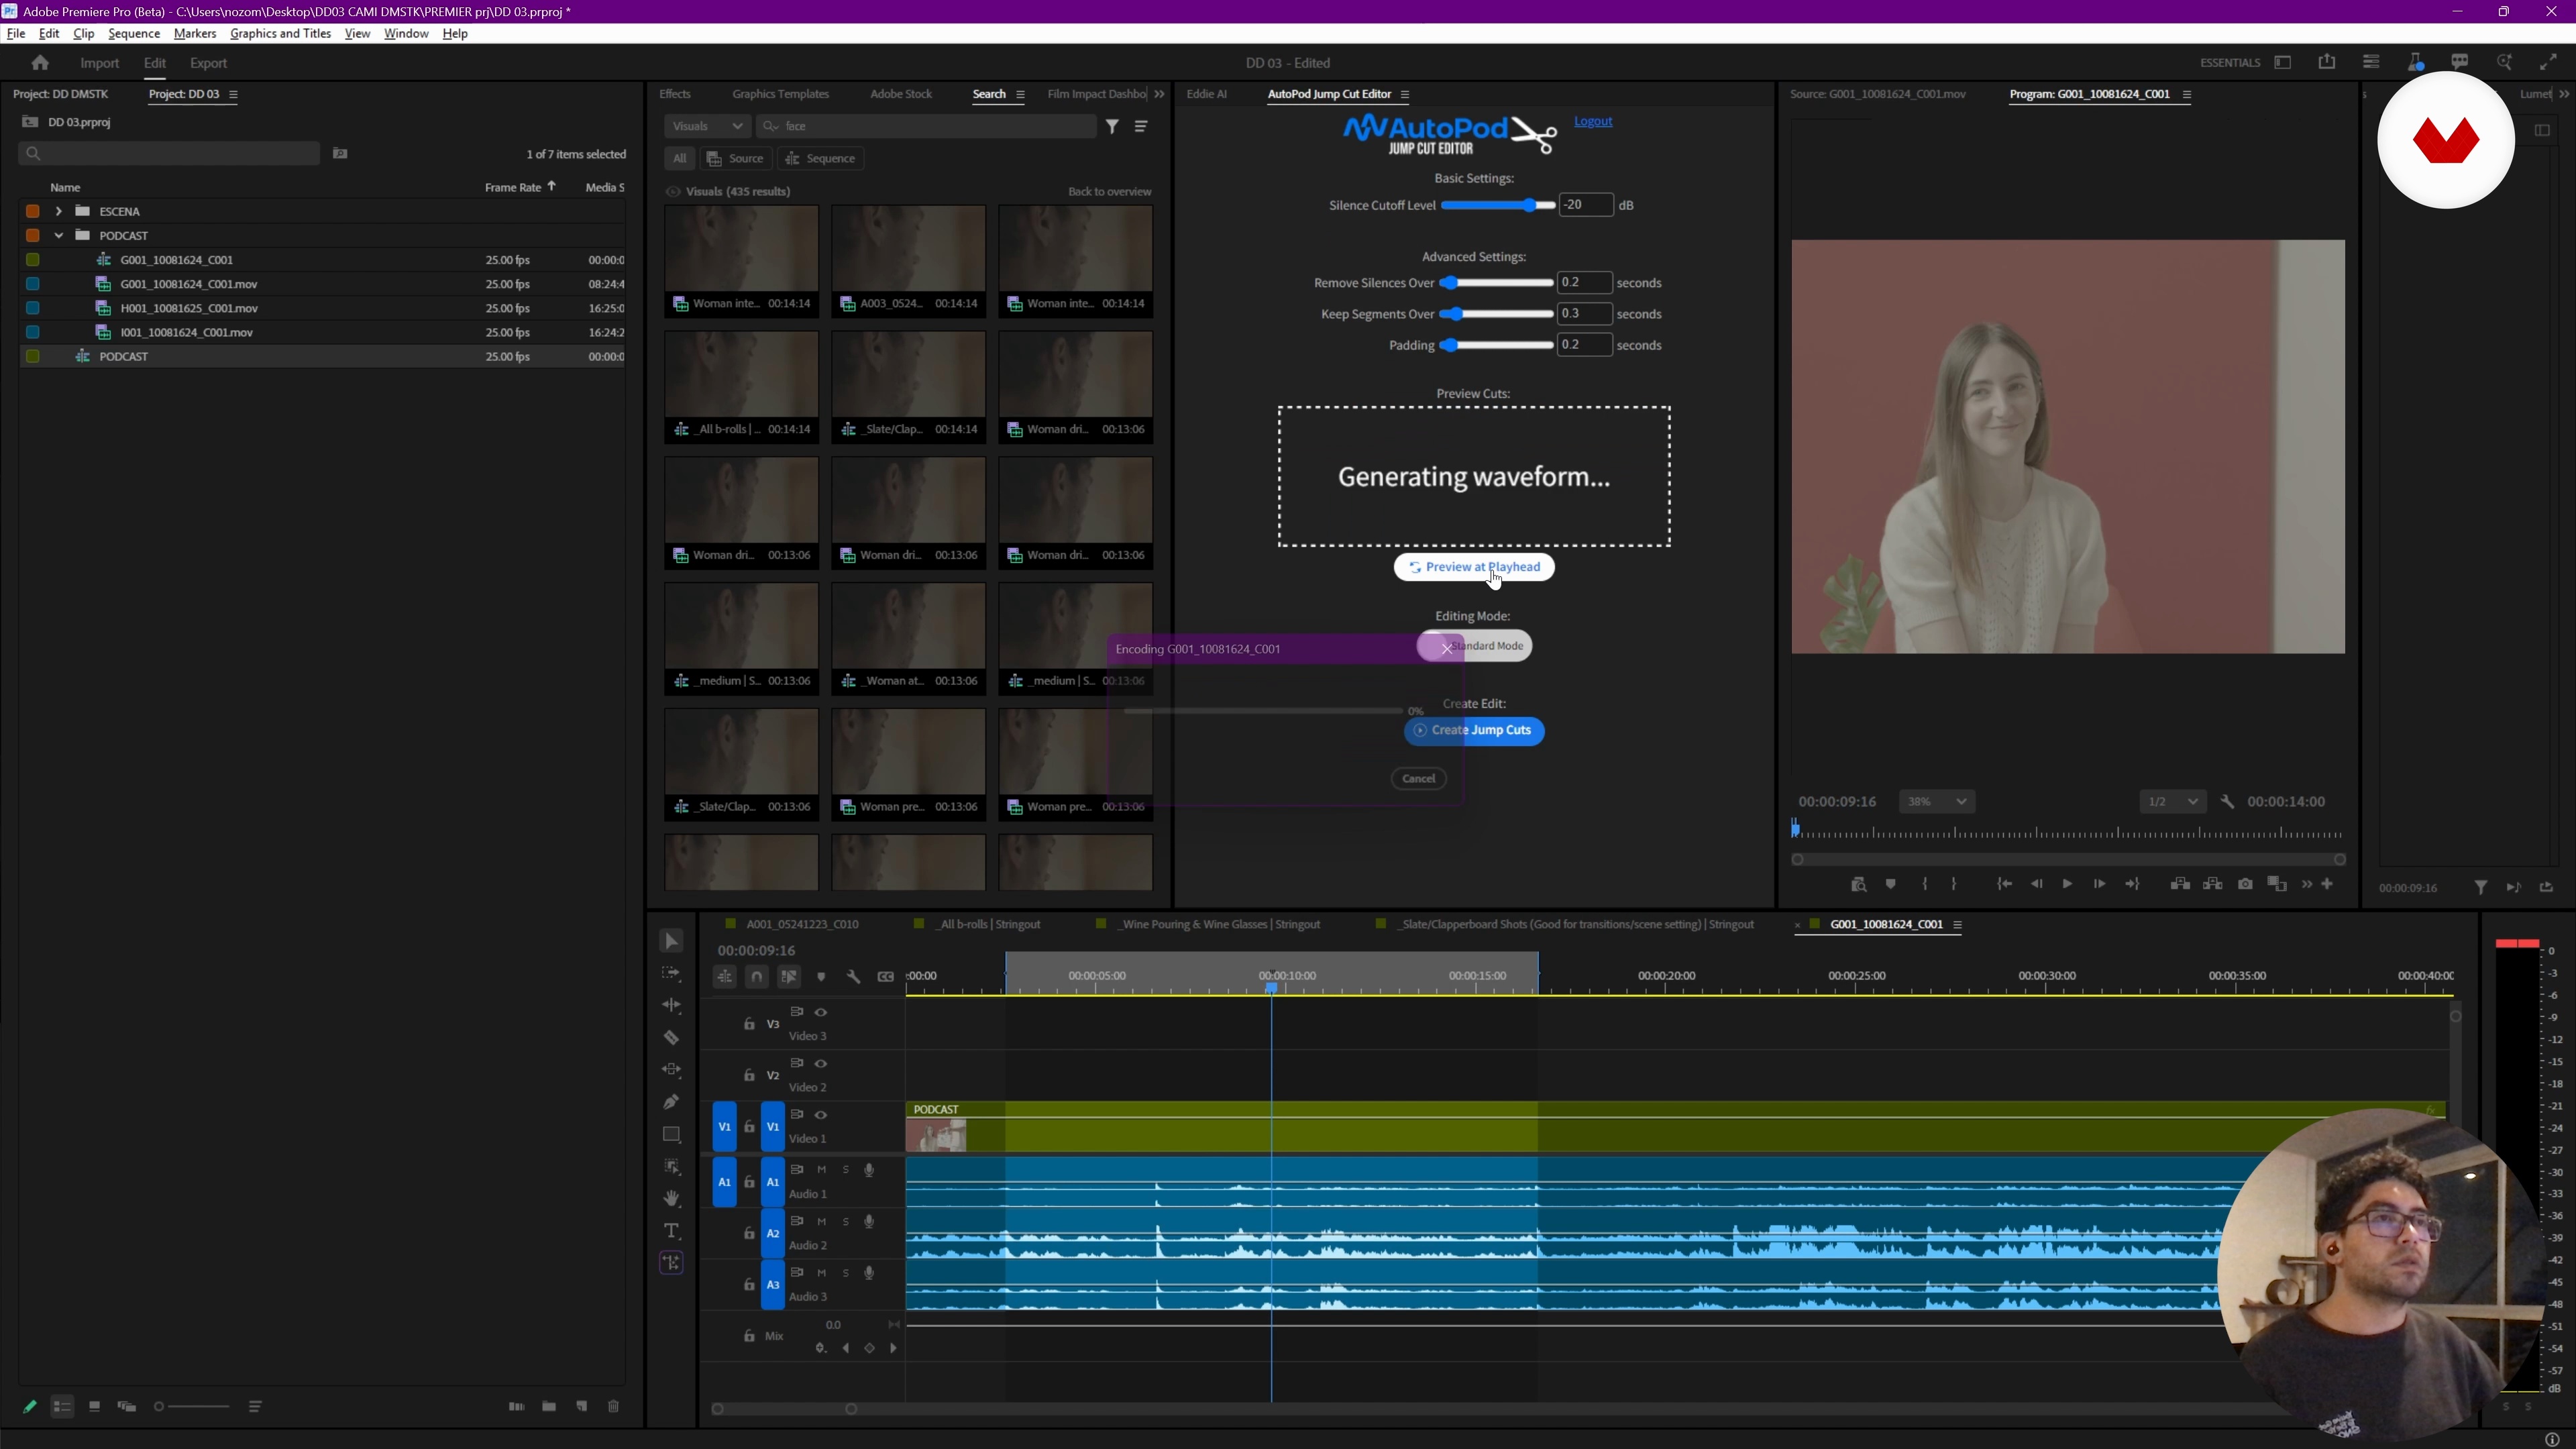Click the Cancel button in AutoPod

tap(1418, 779)
